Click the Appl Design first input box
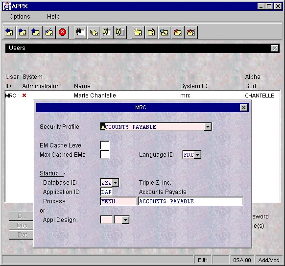This screenshot has height=266, width=285. tap(106, 220)
